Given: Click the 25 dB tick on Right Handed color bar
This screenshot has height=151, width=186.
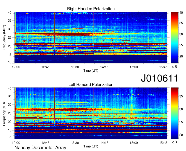Looking at the screenshot, I should tap(181, 45).
